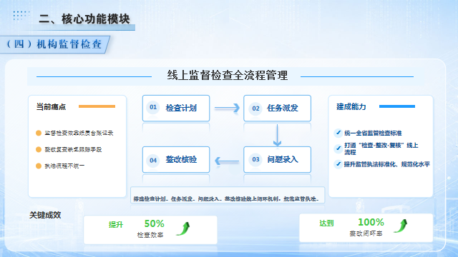Click the 建成能力 panel heading
Image resolution: width=458 pixels, height=257 pixels.
coord(351,106)
